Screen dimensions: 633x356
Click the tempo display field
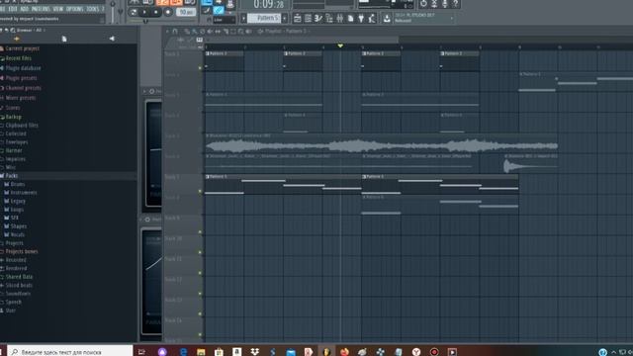coord(186,12)
